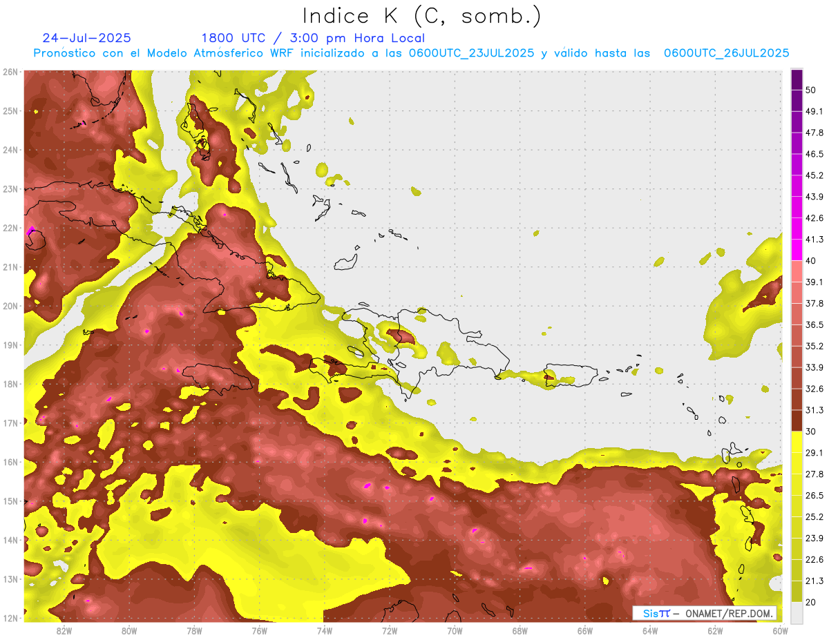The width and height of the screenshot is (829, 640).
Task: Click the colorbar value '42.6'
Action: click(x=814, y=218)
